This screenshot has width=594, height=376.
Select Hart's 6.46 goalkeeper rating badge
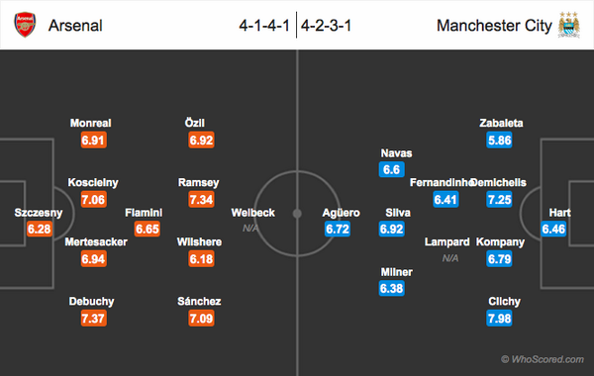tap(553, 229)
